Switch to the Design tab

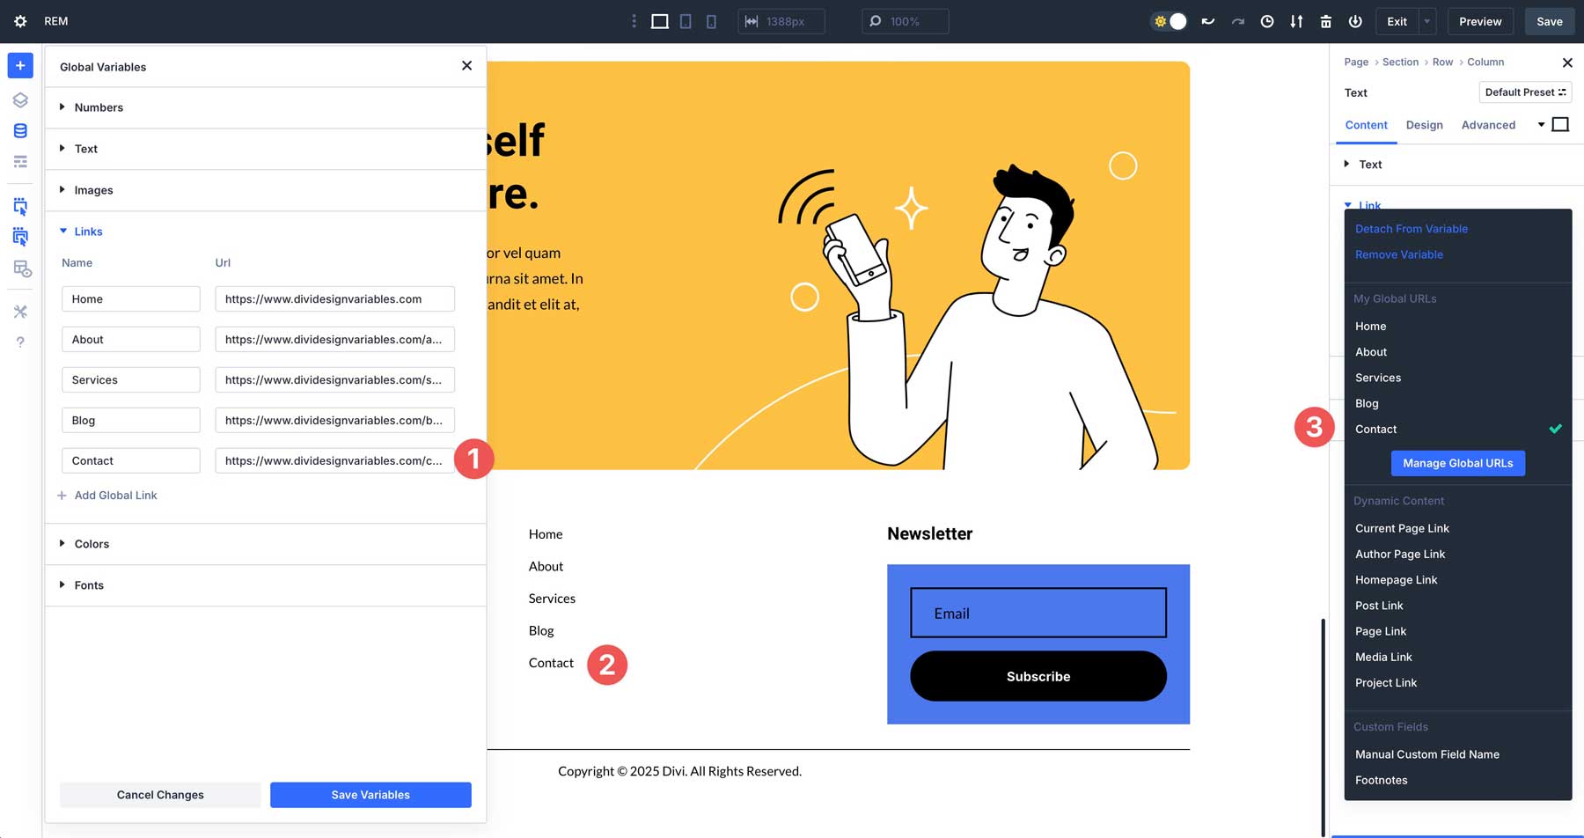point(1424,125)
